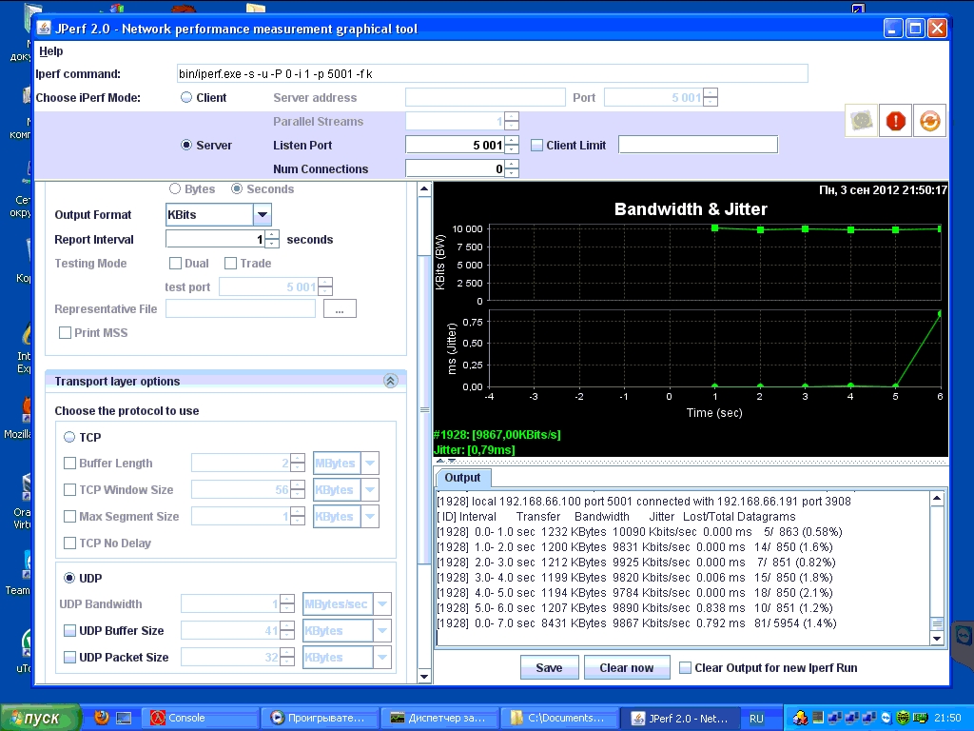Check the UDP Buffer Size checkbox
This screenshot has height=731, width=974.
pyautogui.click(x=70, y=630)
